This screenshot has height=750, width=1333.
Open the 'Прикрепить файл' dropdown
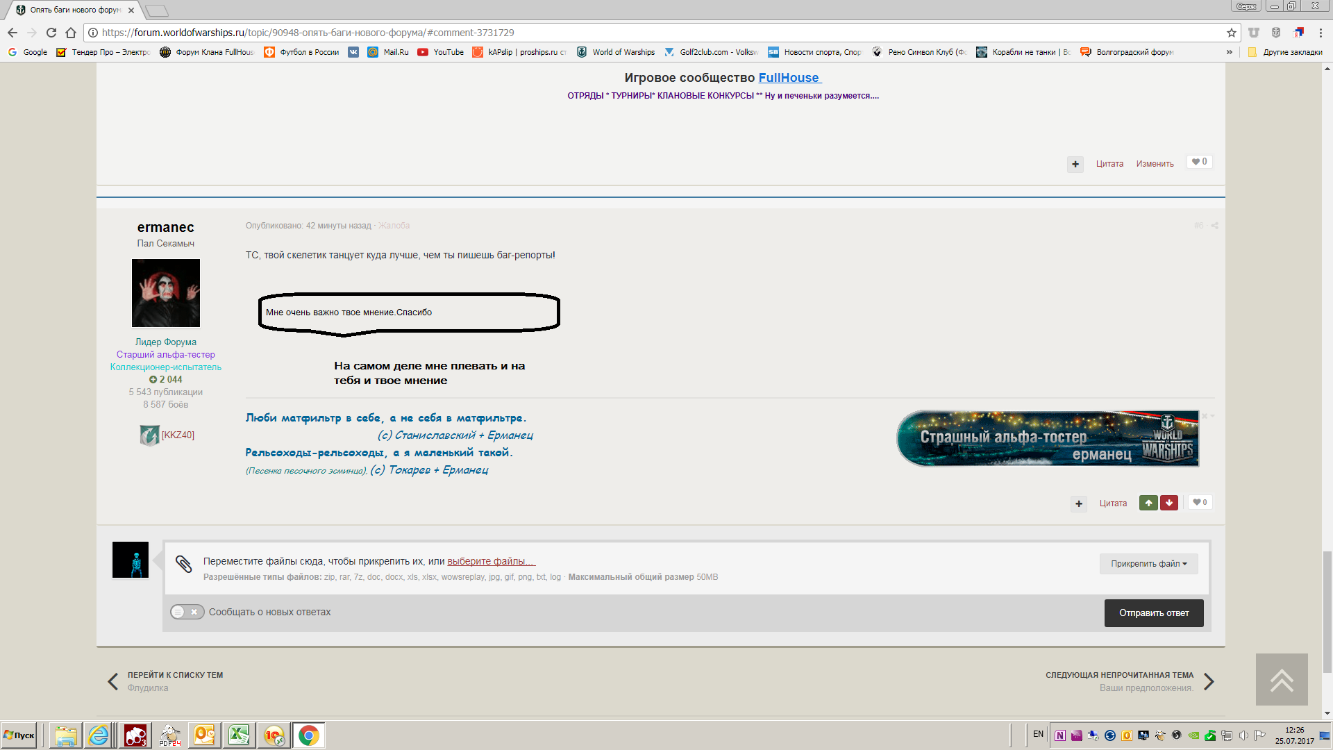coord(1149,564)
